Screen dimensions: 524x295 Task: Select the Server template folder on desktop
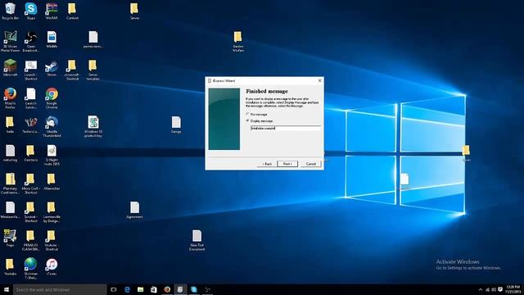(x=93, y=70)
